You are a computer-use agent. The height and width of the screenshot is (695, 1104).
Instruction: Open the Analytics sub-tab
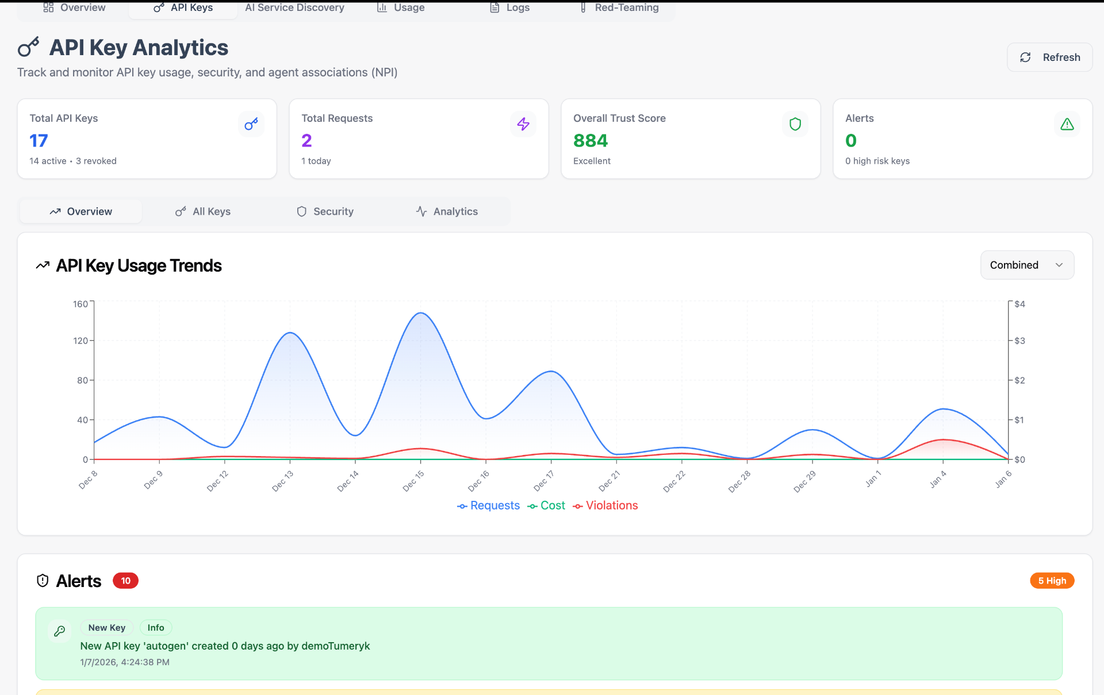point(447,211)
